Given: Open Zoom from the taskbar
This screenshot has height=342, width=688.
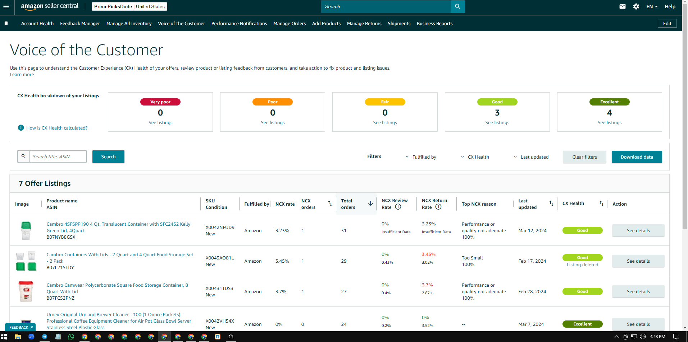Looking at the screenshot, I should 31,337.
